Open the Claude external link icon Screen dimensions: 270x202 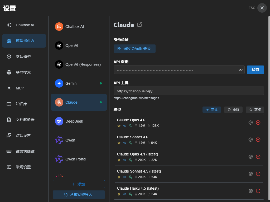140,24
